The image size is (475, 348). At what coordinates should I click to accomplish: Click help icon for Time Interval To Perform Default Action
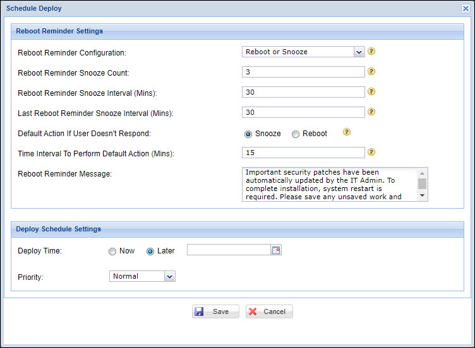click(x=371, y=152)
